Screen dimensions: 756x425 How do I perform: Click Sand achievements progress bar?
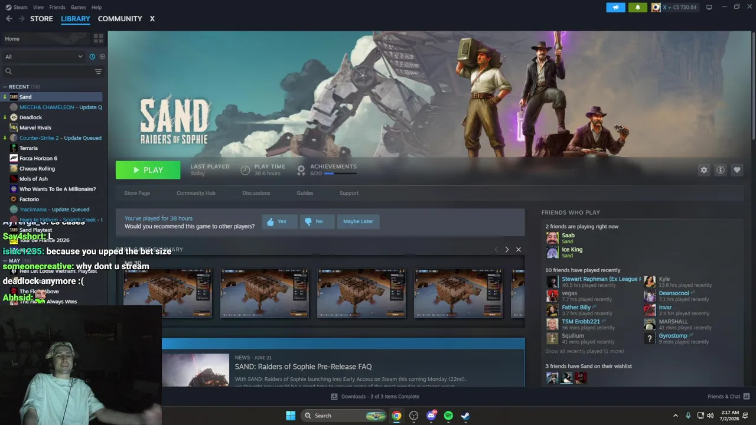340,174
